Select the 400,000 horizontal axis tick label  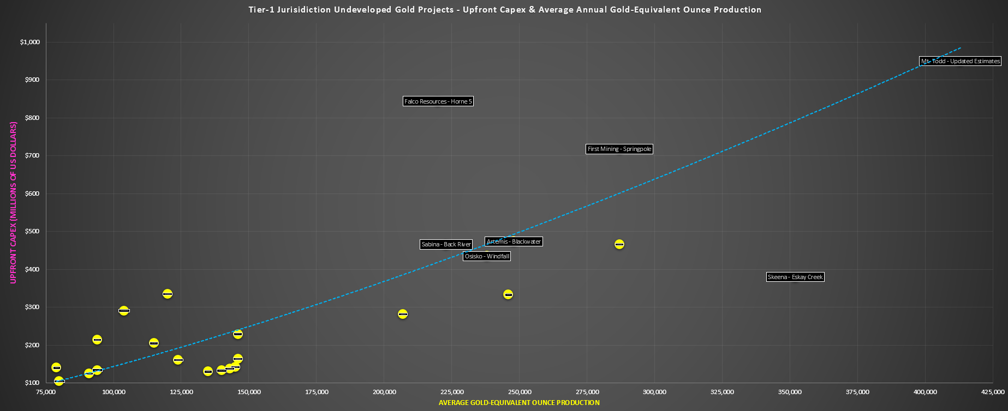click(926, 392)
